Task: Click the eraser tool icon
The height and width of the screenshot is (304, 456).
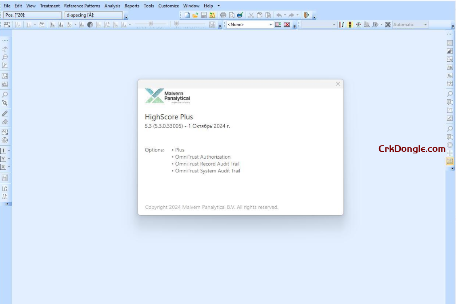Action: coord(5,122)
